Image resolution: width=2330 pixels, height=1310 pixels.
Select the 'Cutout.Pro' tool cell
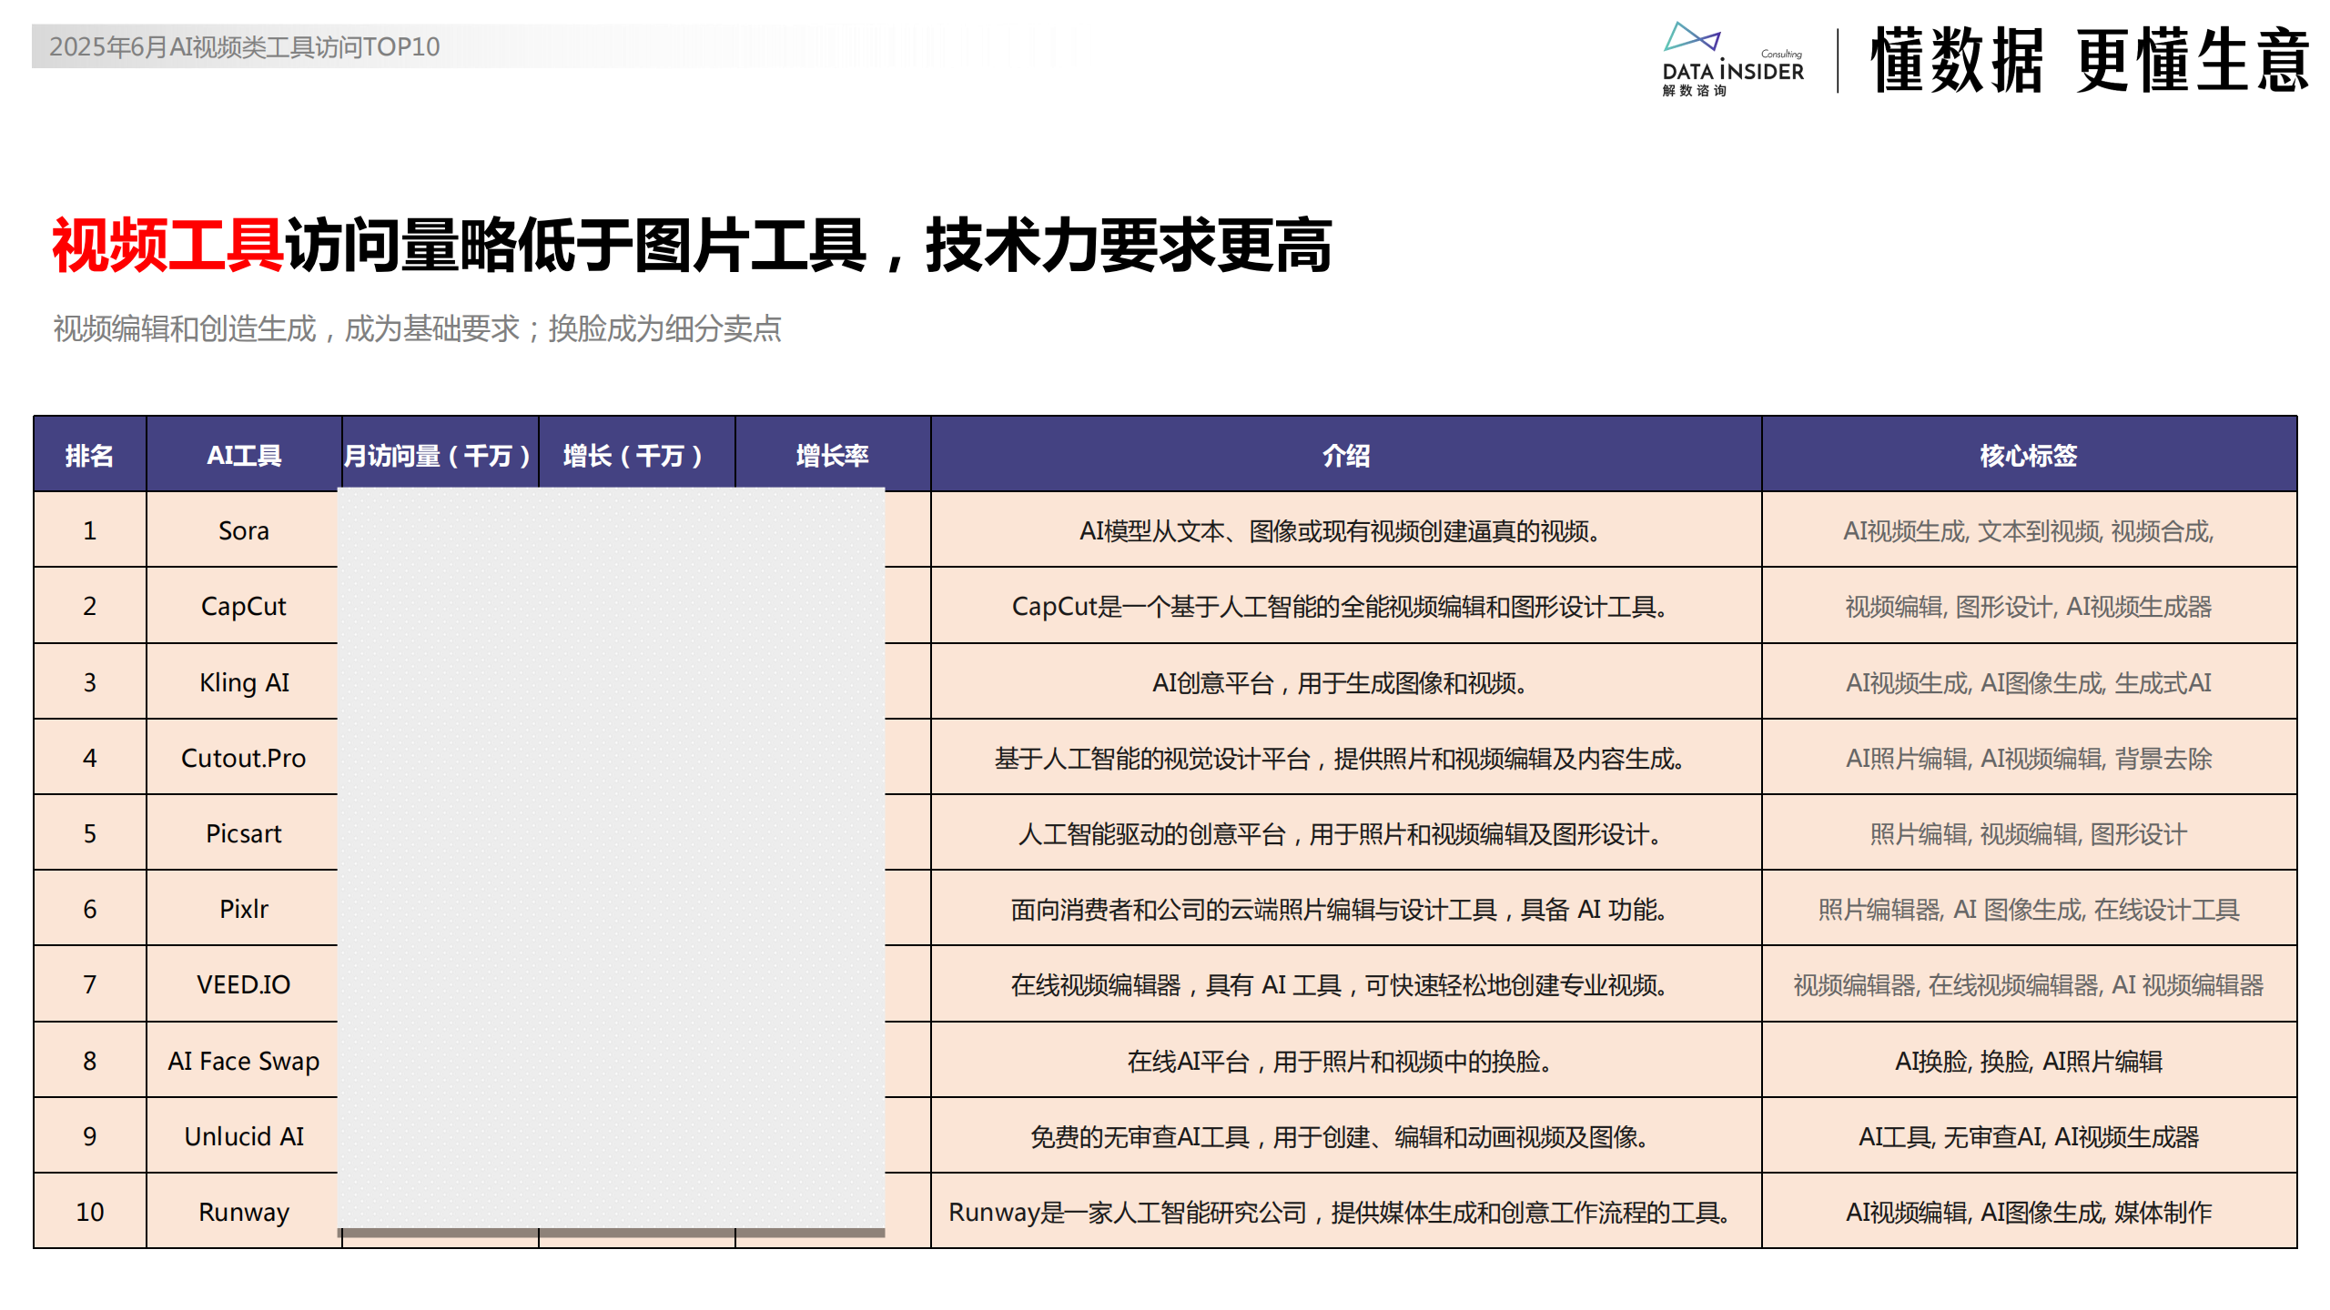[x=244, y=758]
